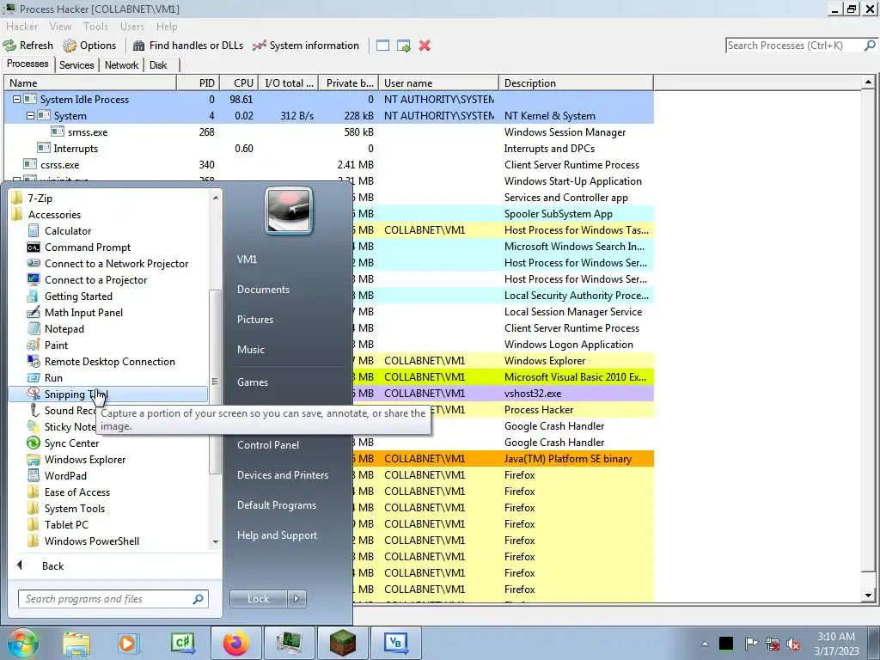Image resolution: width=880 pixels, height=660 pixels.
Task: Open the Hacker menu
Action: [21, 27]
